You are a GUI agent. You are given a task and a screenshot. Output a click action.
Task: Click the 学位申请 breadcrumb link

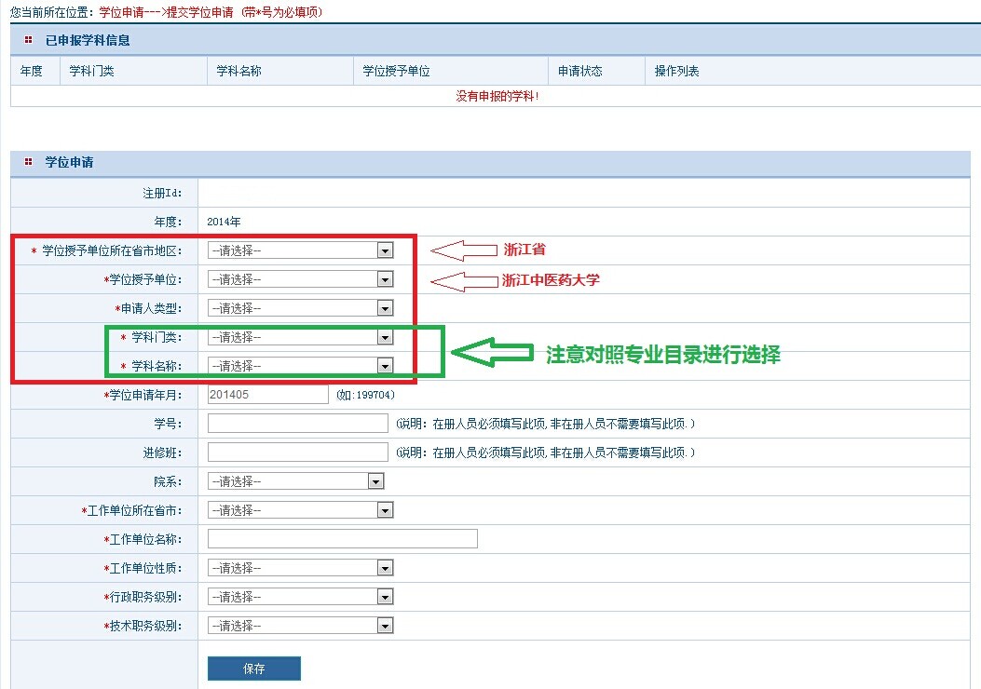tap(121, 12)
